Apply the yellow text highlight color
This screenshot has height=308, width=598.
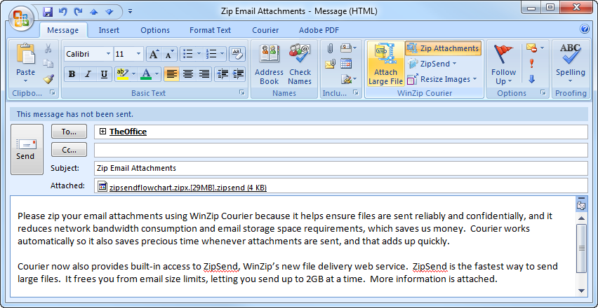click(122, 74)
